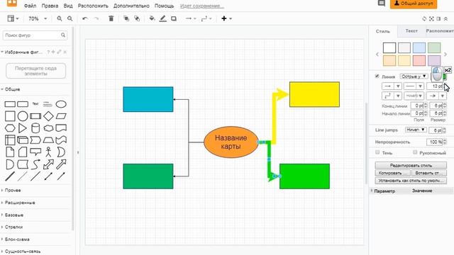Open the Вид menu

point(68,6)
